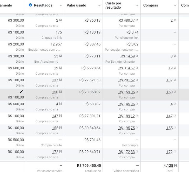
Task: Open the underlined R$ 201,62 cost per purchase
Action: [127, 80]
